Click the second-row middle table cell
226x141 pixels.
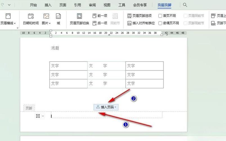pos(106,75)
